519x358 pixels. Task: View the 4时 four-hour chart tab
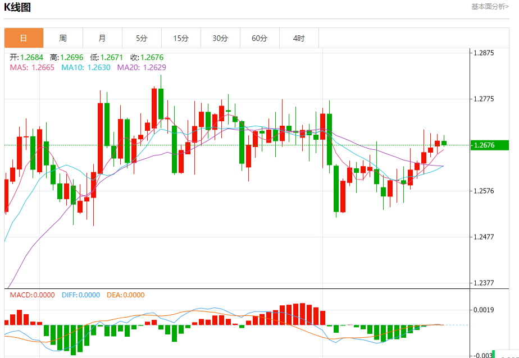click(299, 38)
